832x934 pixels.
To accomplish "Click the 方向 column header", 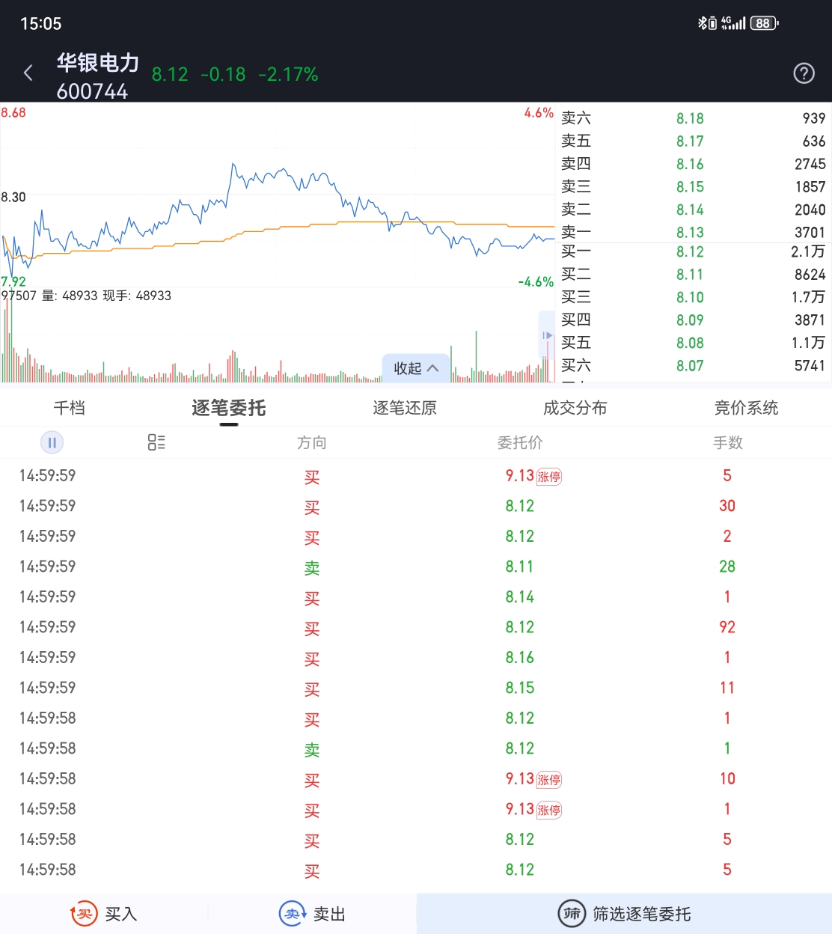I will point(312,443).
